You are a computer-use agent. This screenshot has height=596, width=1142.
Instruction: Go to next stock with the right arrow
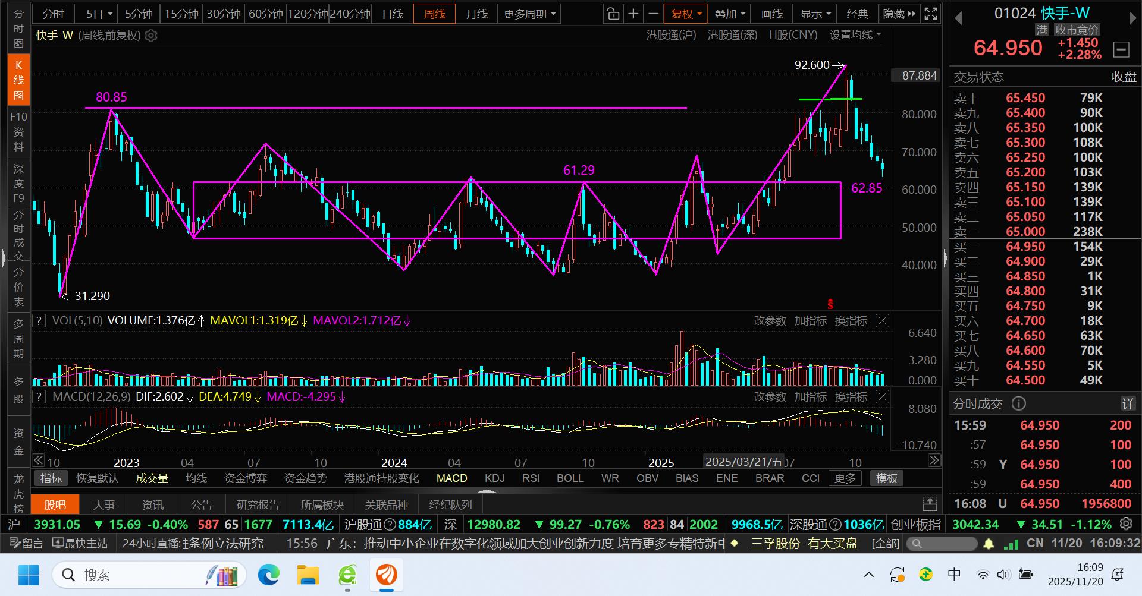point(1132,18)
